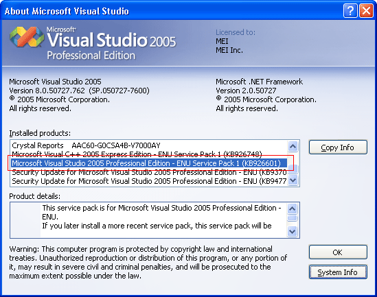Click installed products list scroll up arrow

(x=293, y=146)
